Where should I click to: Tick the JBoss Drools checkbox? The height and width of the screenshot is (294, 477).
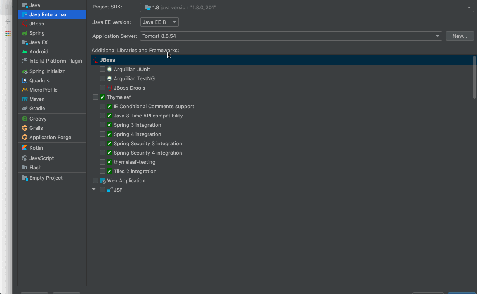(x=103, y=88)
